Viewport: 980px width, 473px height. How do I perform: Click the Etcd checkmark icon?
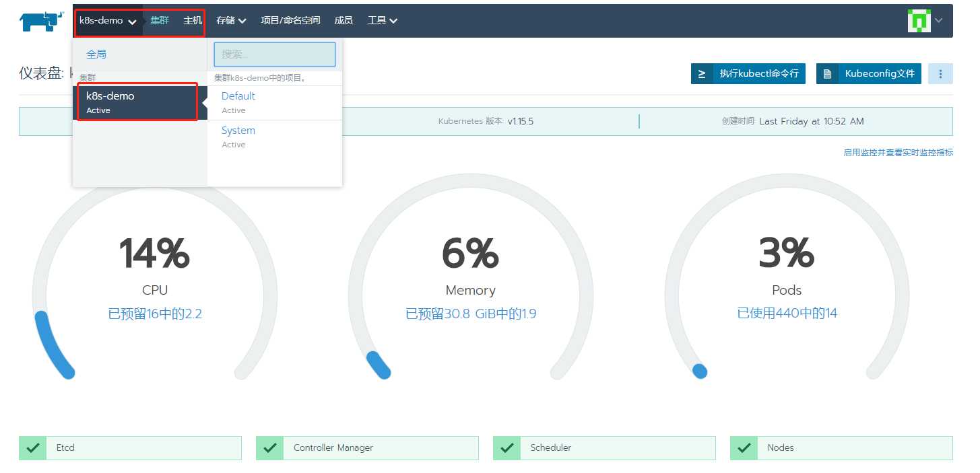tap(32, 448)
